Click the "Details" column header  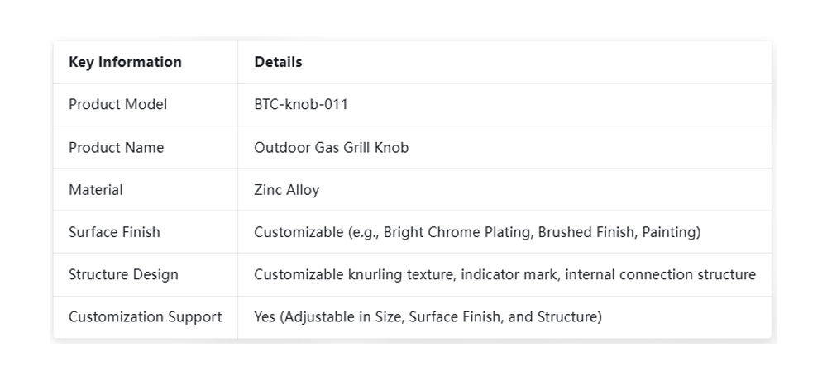[x=278, y=62]
